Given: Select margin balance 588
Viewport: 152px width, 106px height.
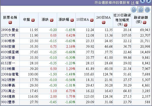Looking at the screenshot, I should pyautogui.click(x=147, y=102).
